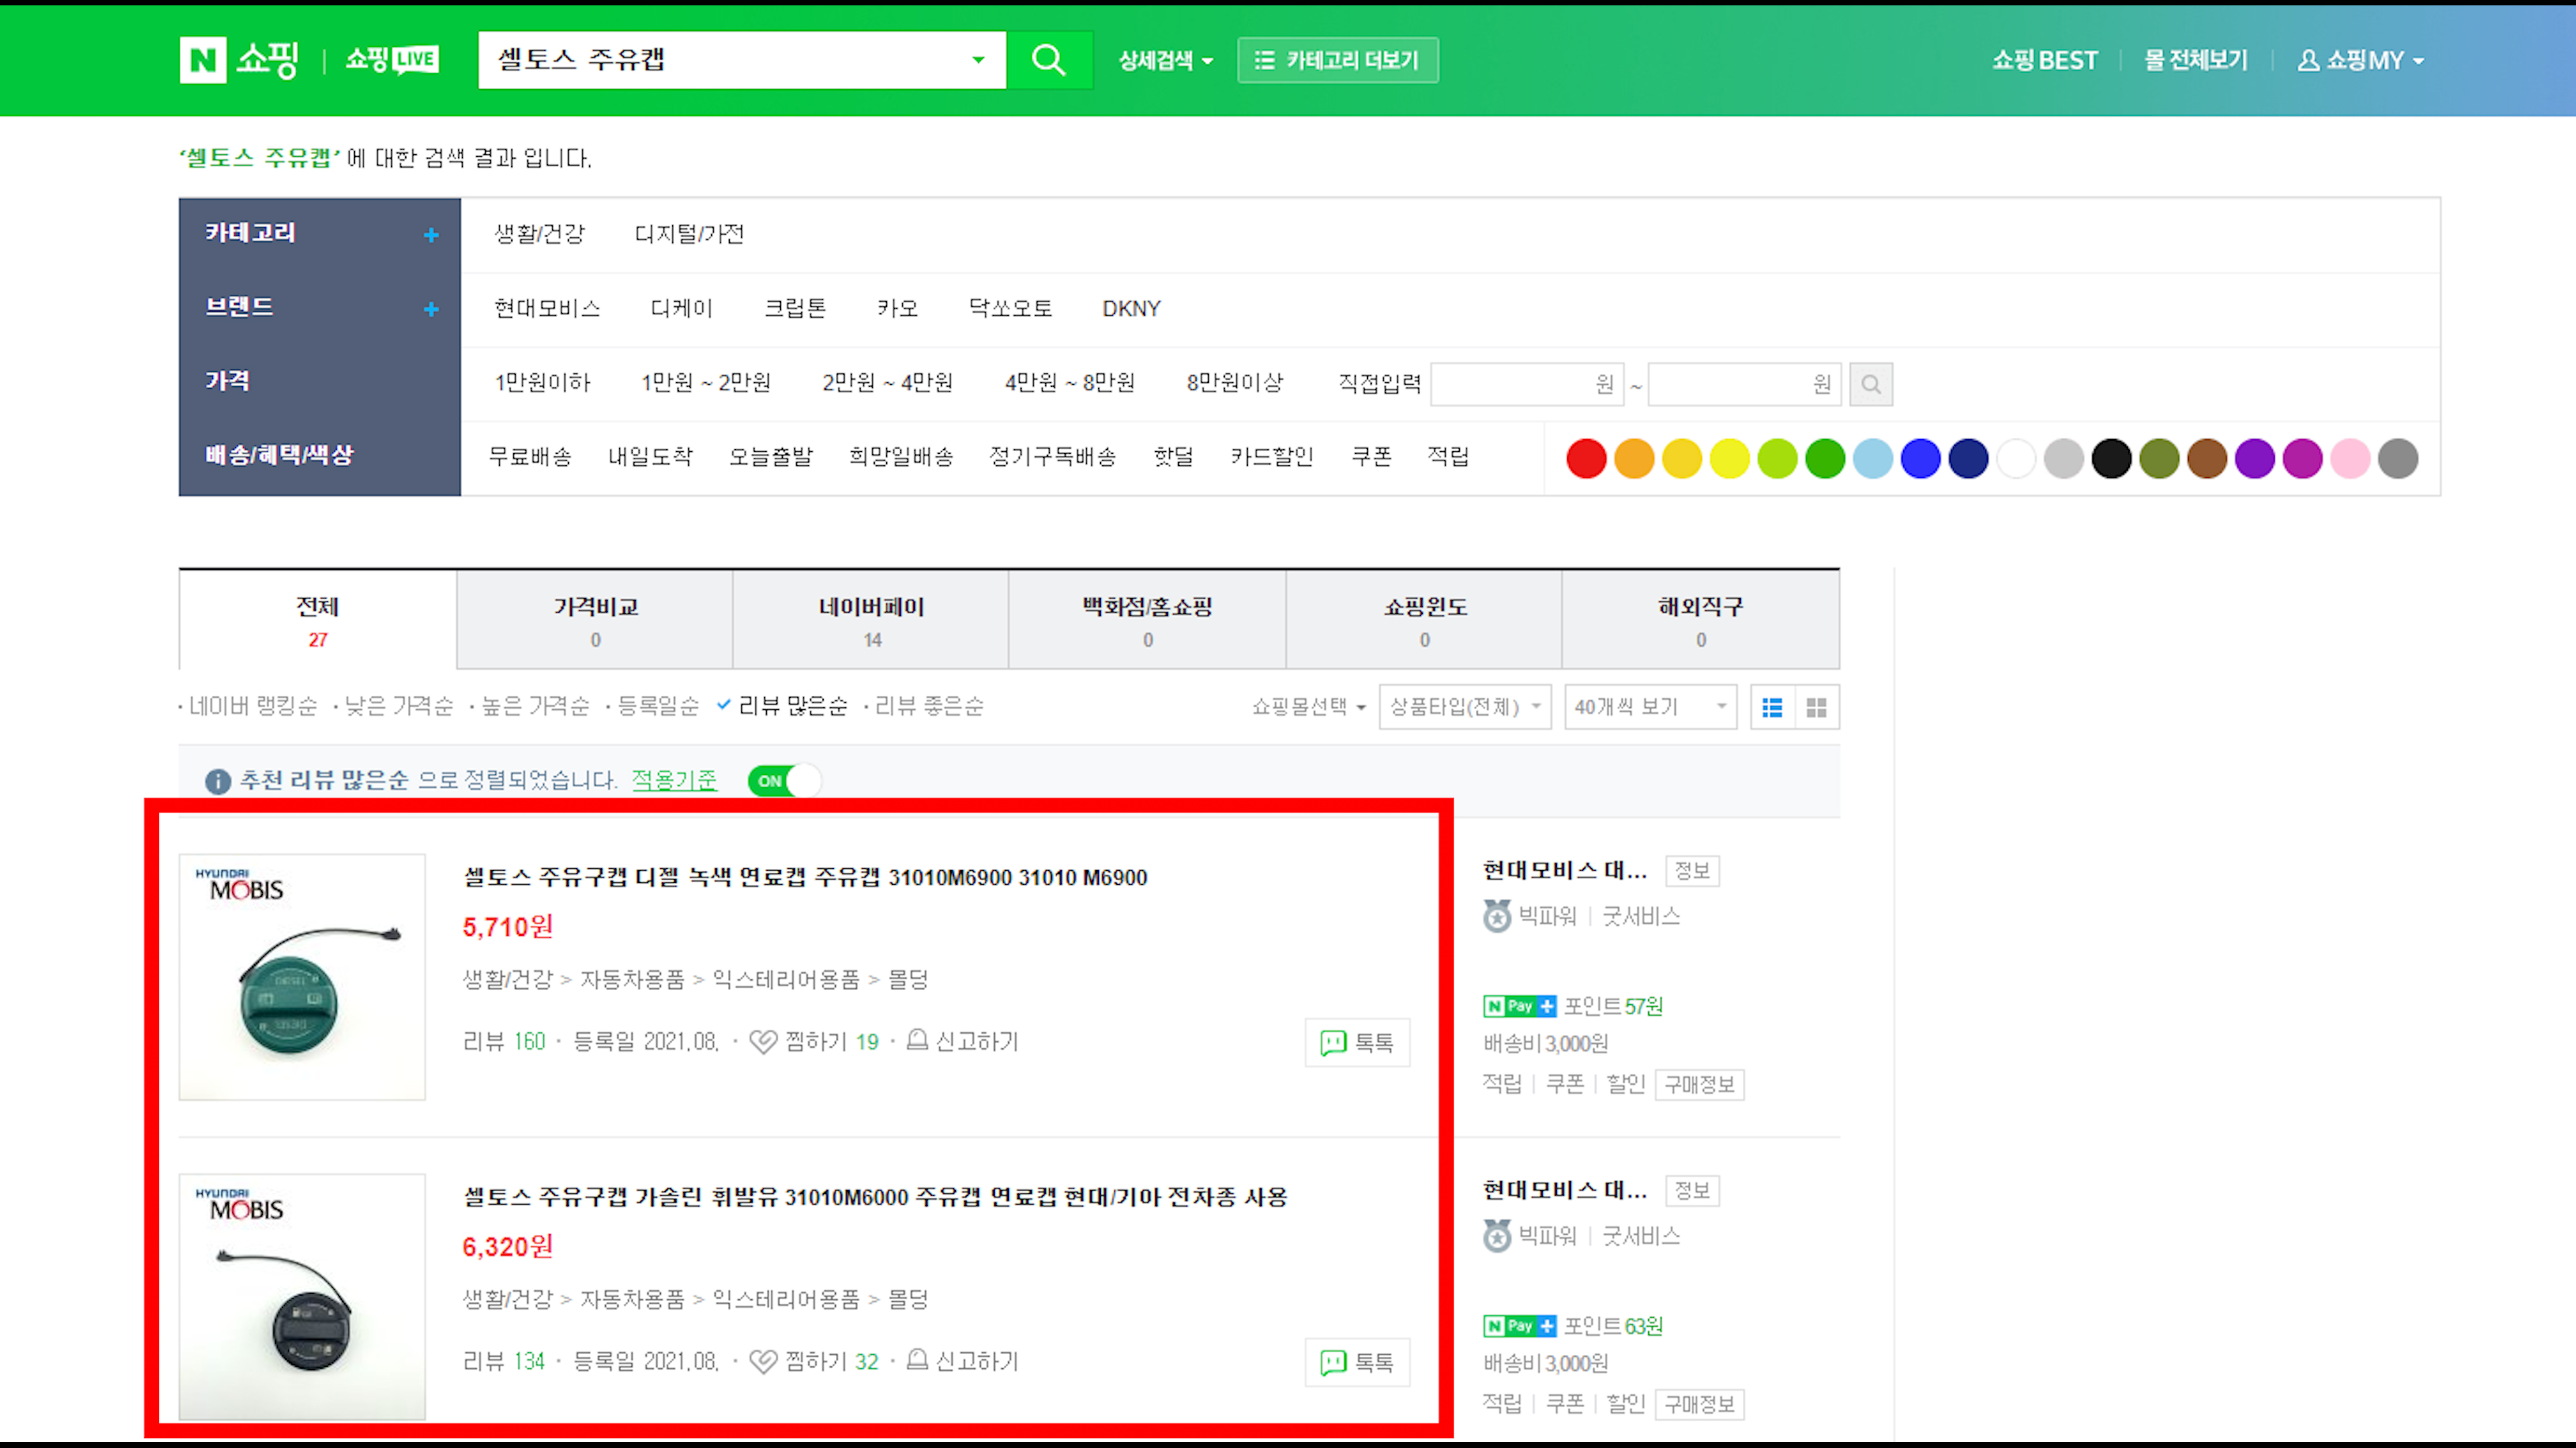Click the 찜하기 heart on gasoline cap listing
The width and height of the screenshot is (2576, 1448).
(x=764, y=1362)
